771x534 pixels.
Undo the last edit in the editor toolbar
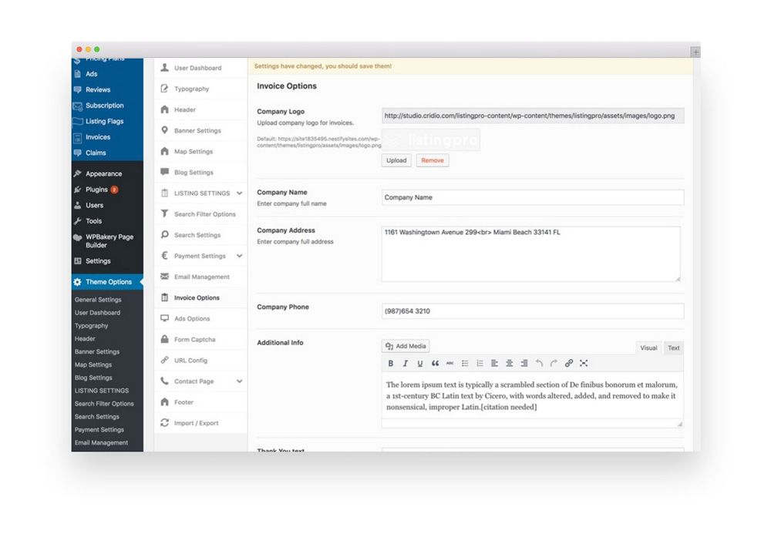point(539,364)
